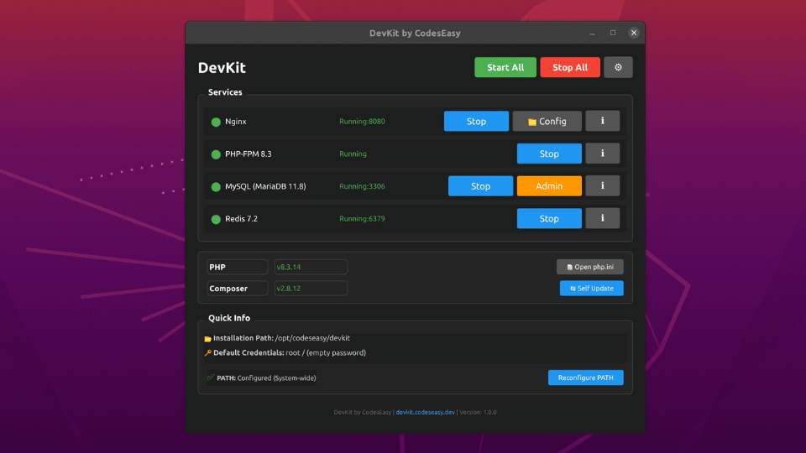The image size is (806, 453).
Task: Click the Version: 1.0.0 footer text
Action: pyautogui.click(x=478, y=412)
